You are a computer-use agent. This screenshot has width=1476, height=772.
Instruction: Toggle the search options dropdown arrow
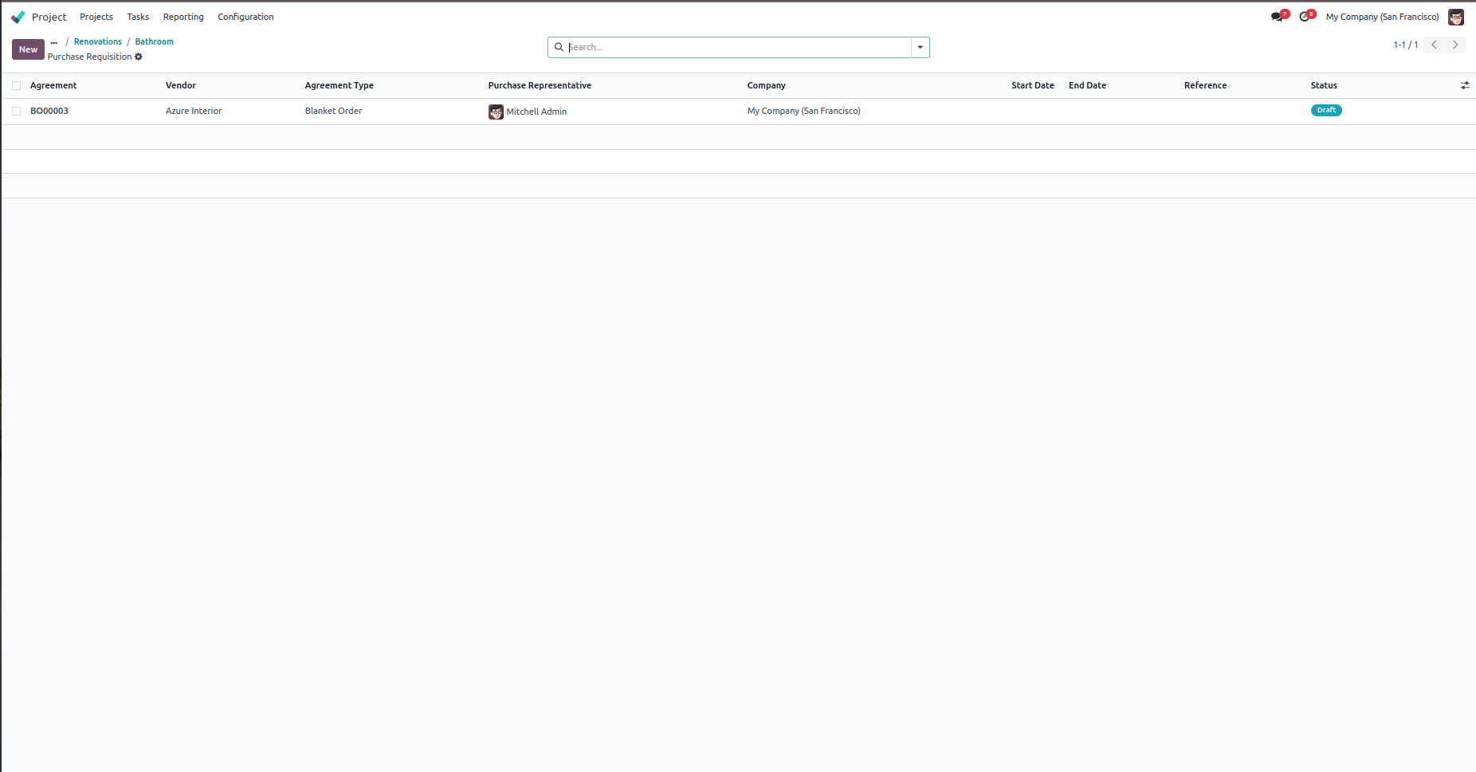(x=921, y=47)
